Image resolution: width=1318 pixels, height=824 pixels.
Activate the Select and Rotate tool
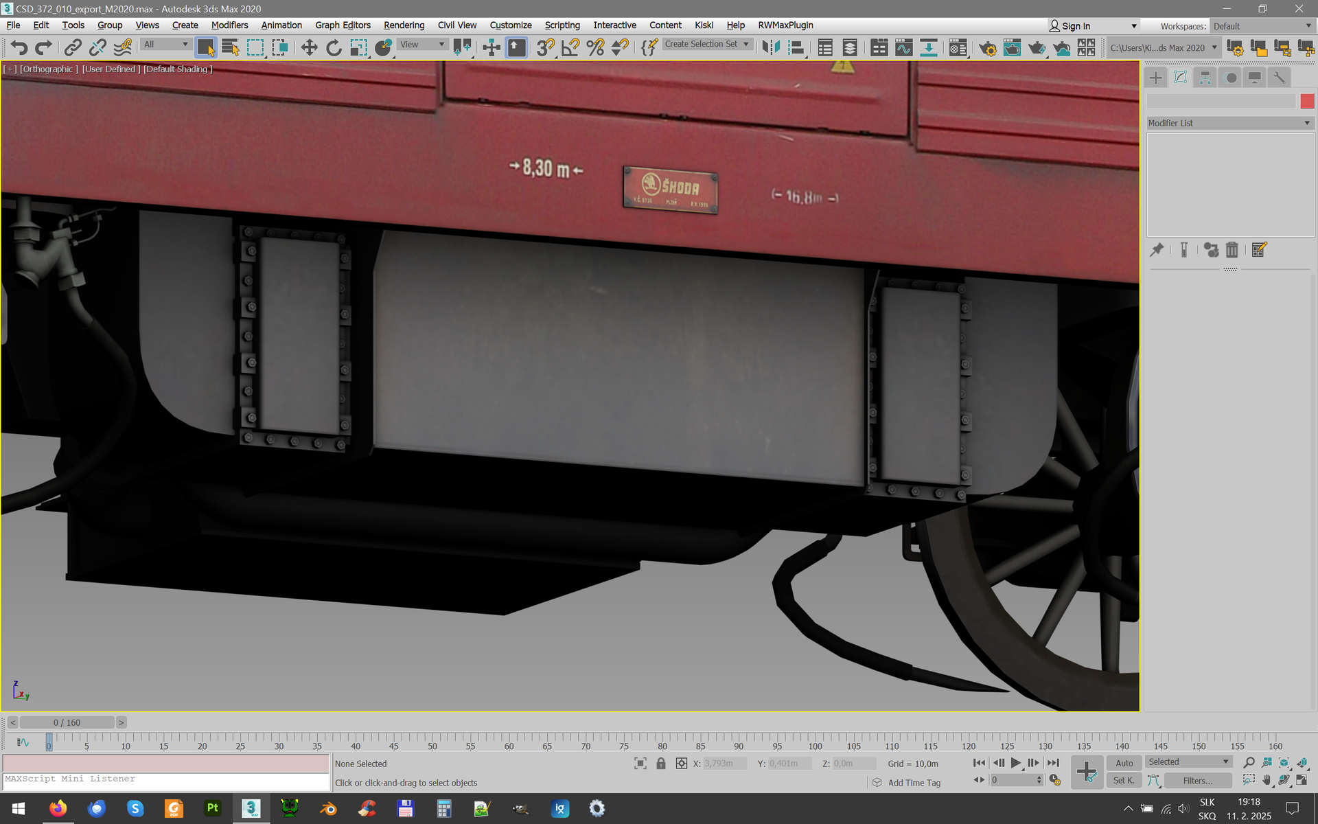click(x=334, y=47)
